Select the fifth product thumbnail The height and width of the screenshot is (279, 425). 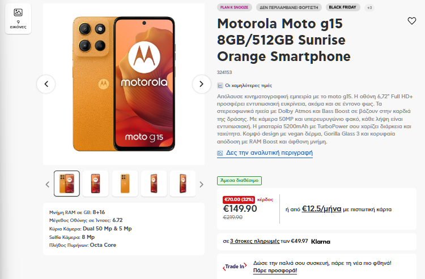tap(182, 184)
